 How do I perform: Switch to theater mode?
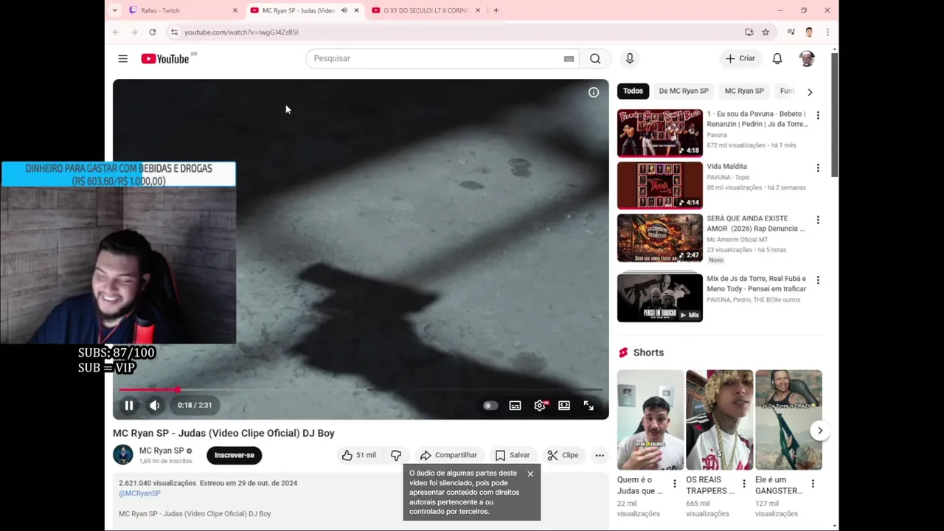pos(564,405)
